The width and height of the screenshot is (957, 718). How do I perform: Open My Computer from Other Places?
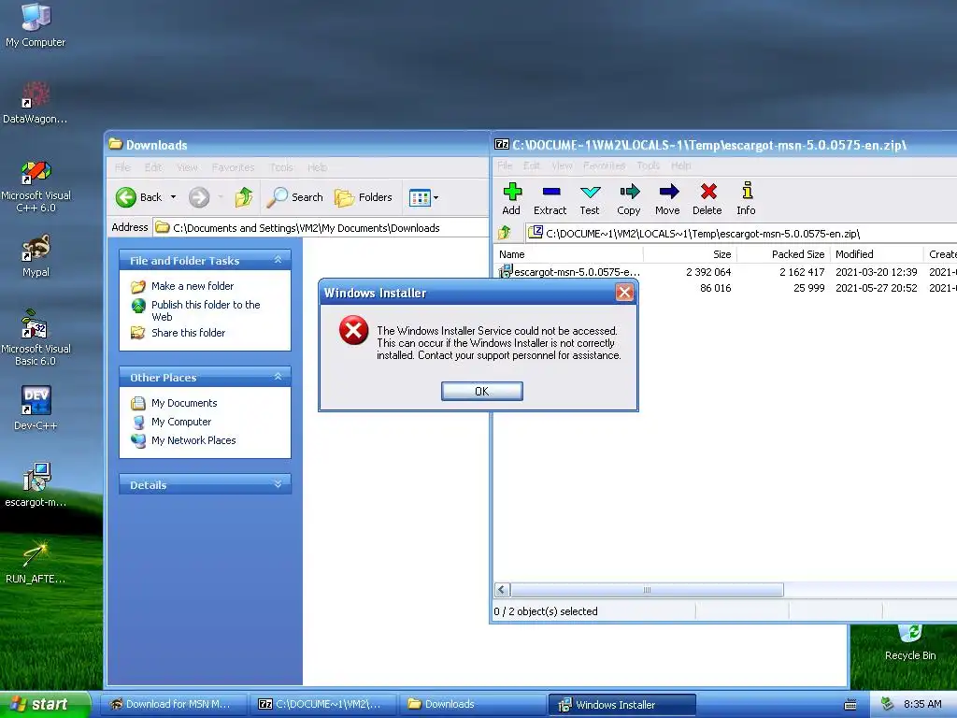click(181, 422)
